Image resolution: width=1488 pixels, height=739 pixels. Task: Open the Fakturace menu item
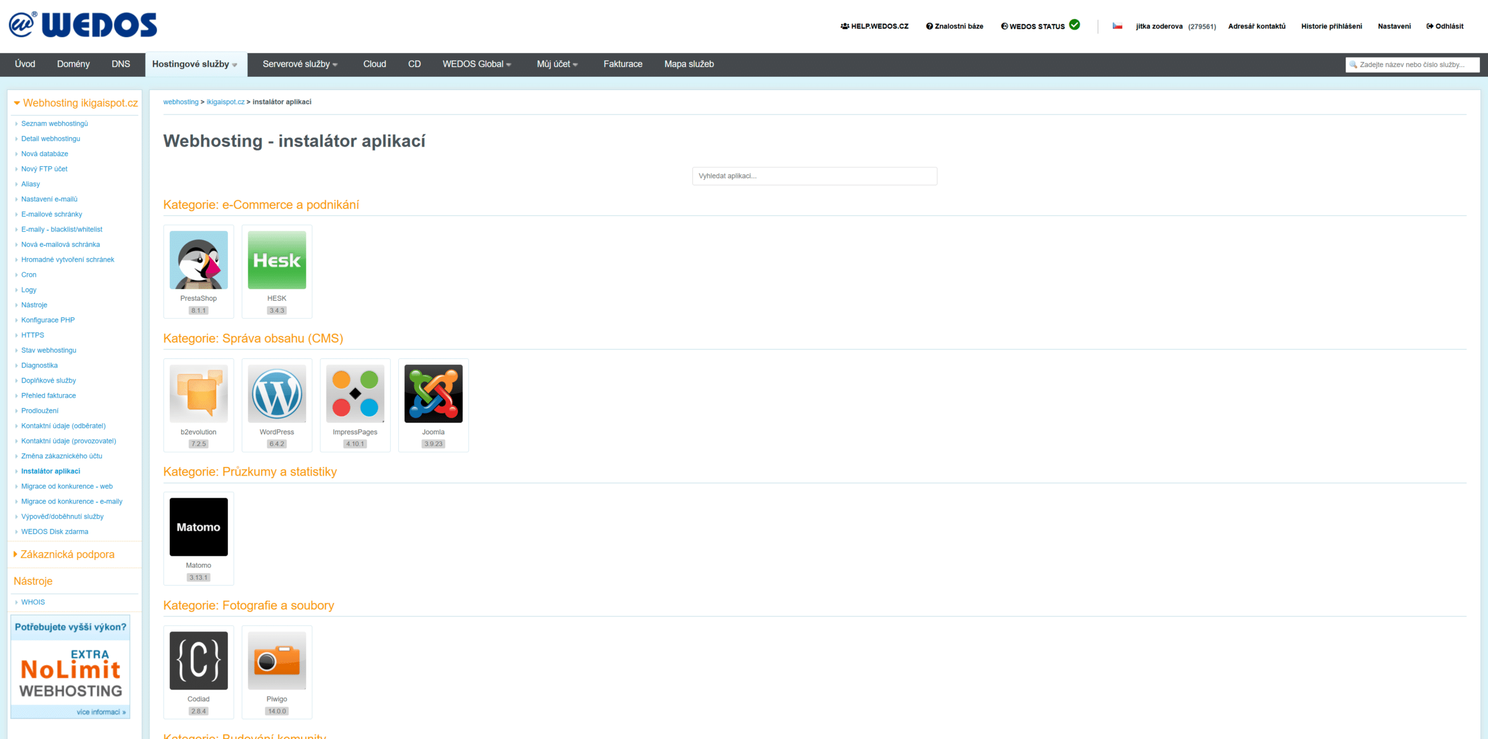coord(623,64)
